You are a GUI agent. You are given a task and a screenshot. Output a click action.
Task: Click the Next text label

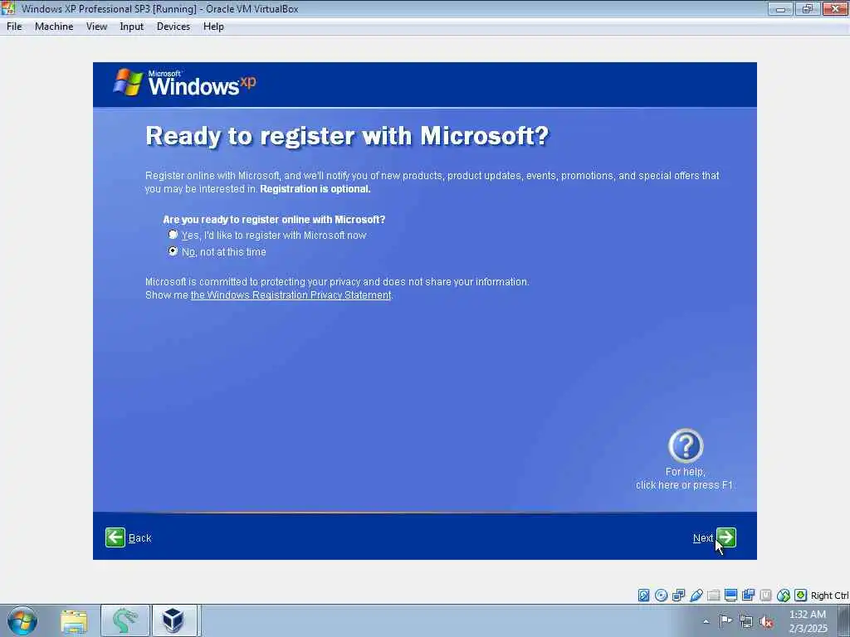703,537
